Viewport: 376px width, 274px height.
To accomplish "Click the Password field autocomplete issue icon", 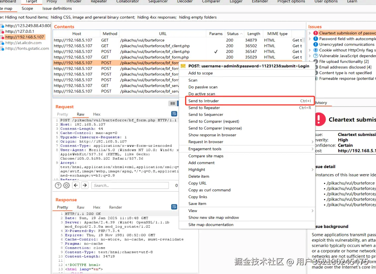I will point(316,39).
